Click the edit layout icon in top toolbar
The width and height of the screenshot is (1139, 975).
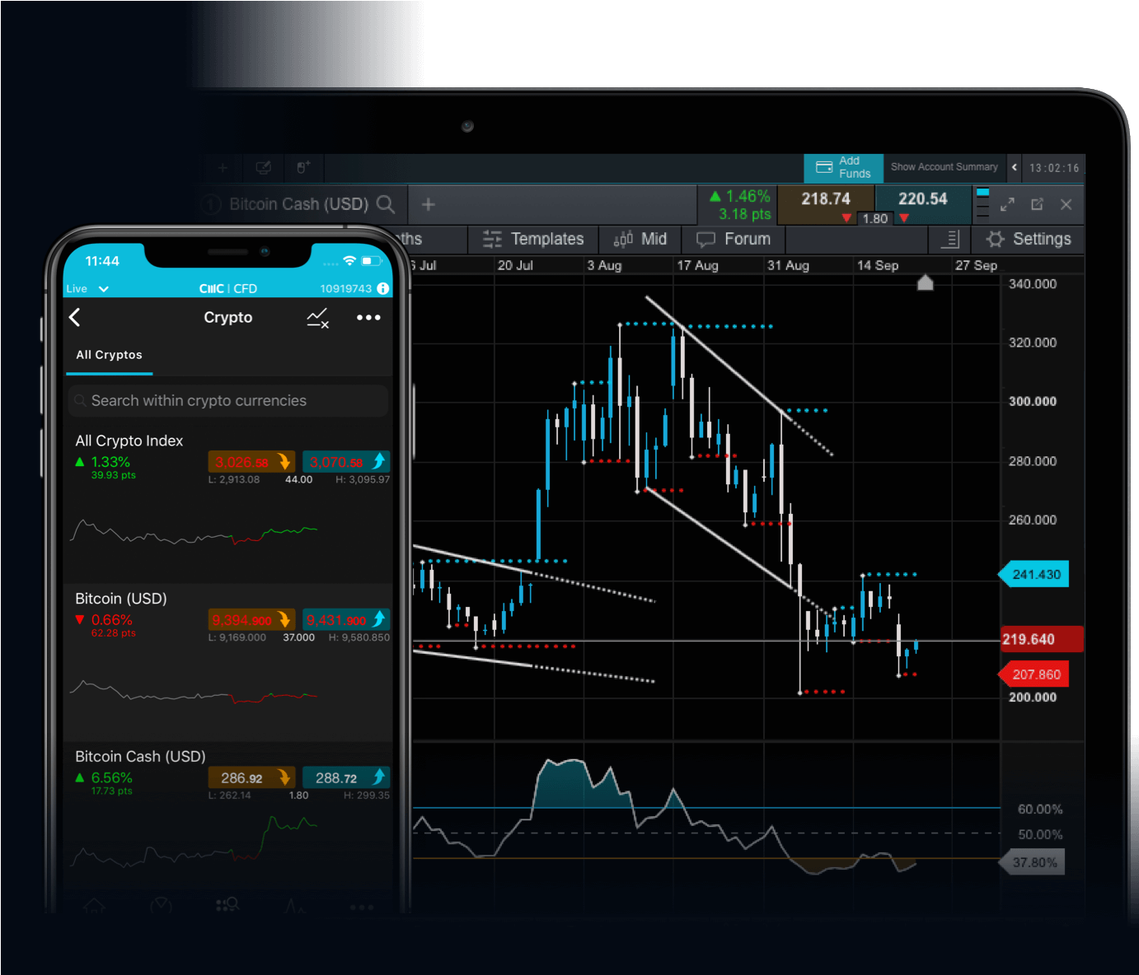coord(264,168)
